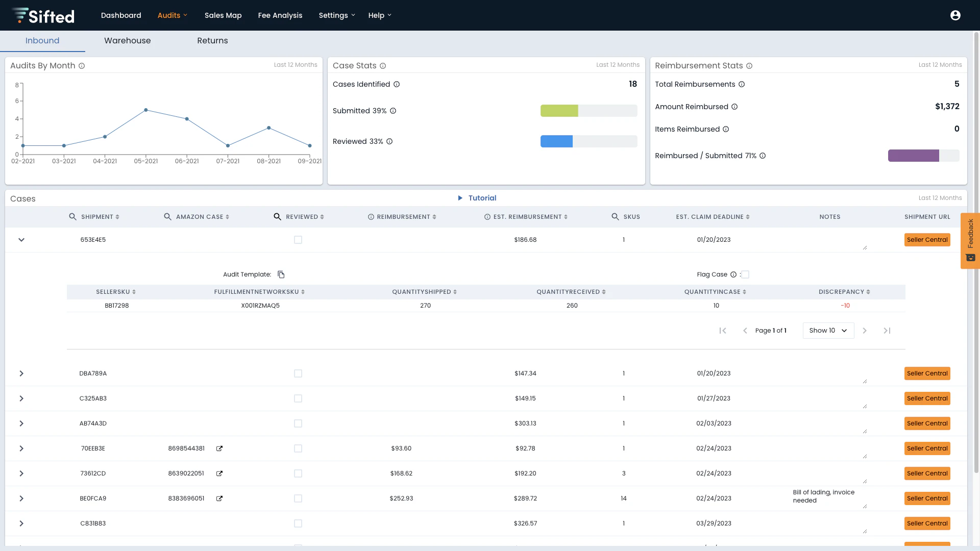Toggle the Flag Case checkbox
This screenshot has width=980, height=551.
[x=745, y=274]
